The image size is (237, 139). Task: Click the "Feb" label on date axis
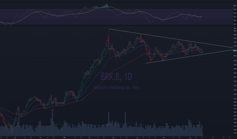point(89,137)
